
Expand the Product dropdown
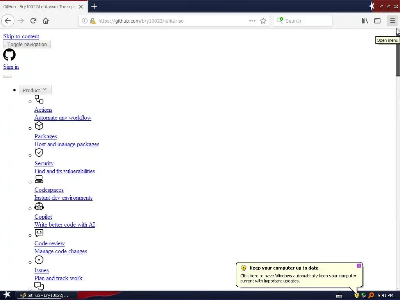click(x=35, y=90)
